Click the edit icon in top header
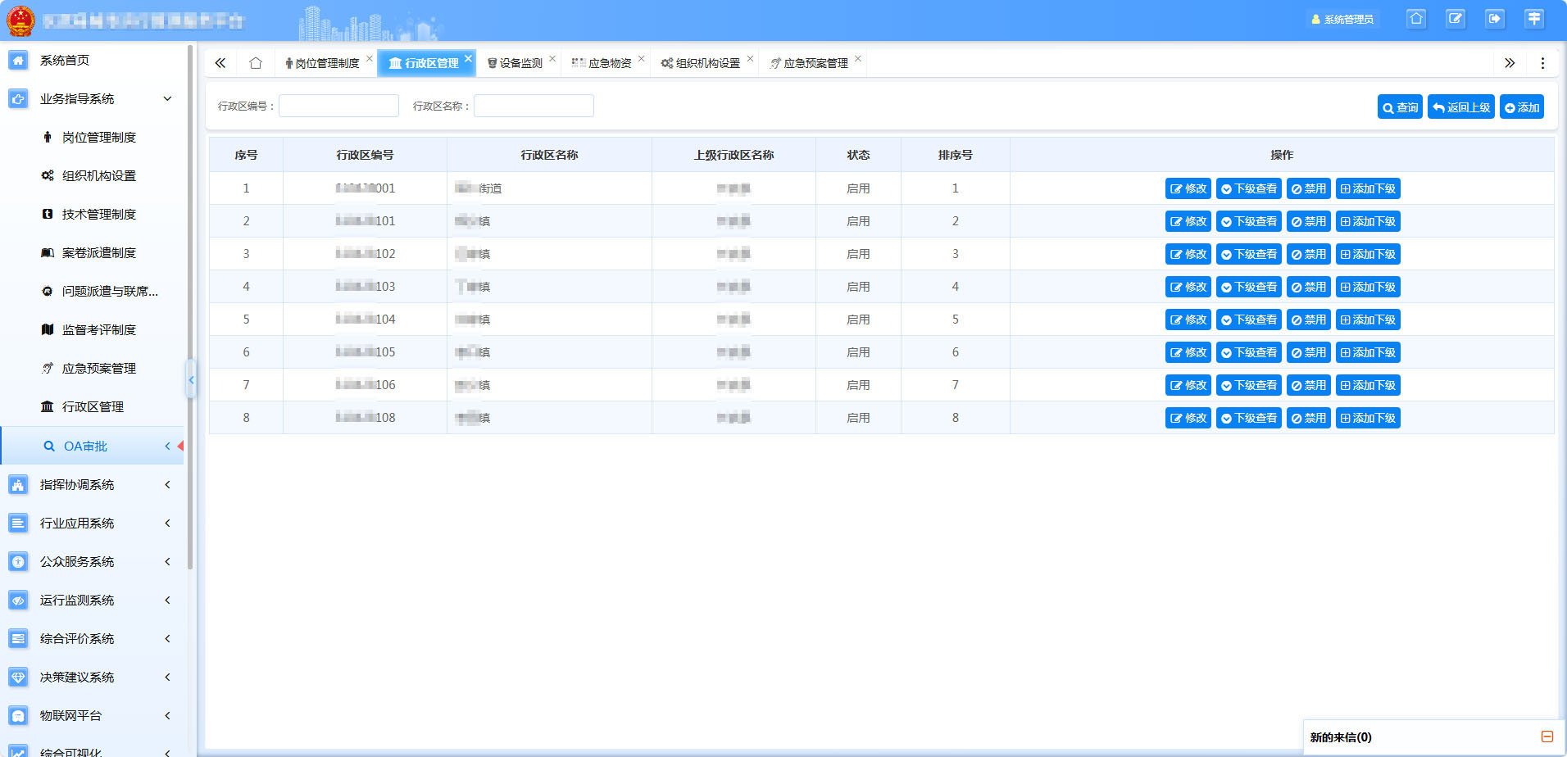 click(1455, 19)
